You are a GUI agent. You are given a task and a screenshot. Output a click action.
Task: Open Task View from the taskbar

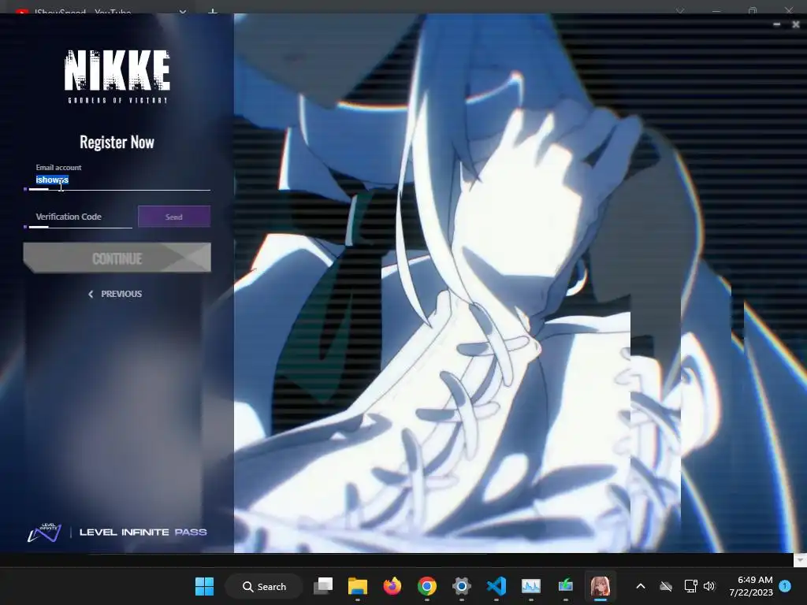coord(323,586)
